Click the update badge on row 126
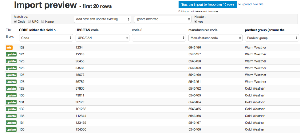Image resolution: width=300 pixels, height=133 pixels. click(x=11, y=68)
